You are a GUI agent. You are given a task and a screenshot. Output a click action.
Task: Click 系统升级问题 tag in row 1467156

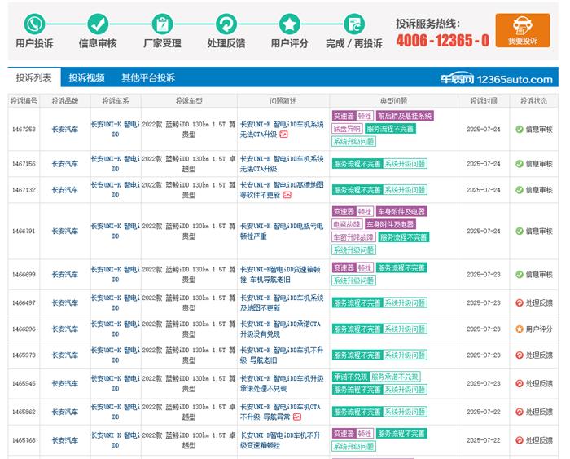coord(405,164)
